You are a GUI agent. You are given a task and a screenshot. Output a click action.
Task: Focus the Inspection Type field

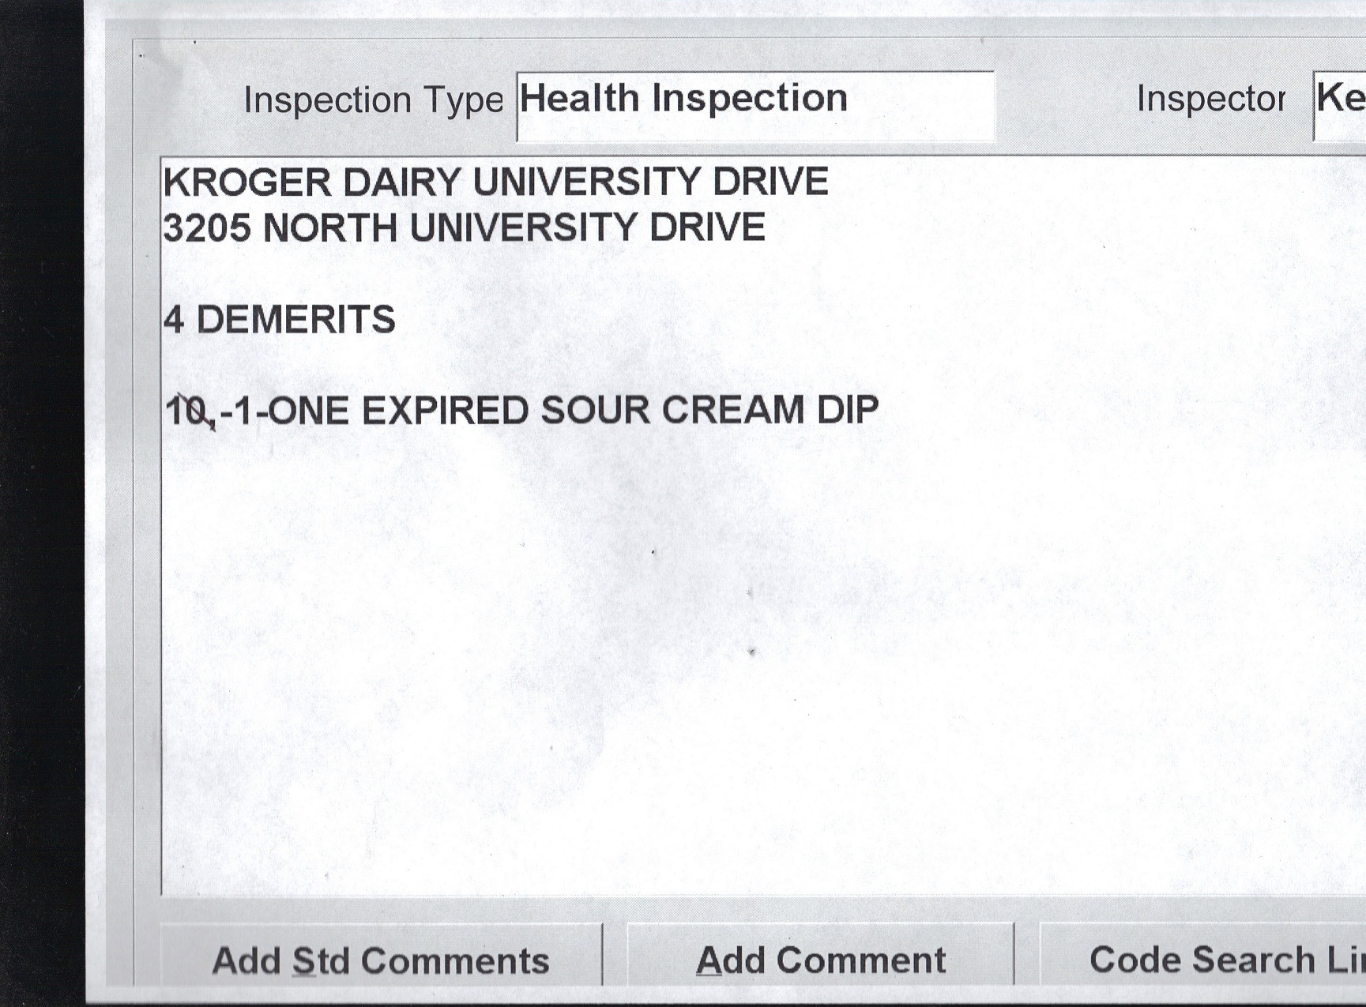[754, 106]
